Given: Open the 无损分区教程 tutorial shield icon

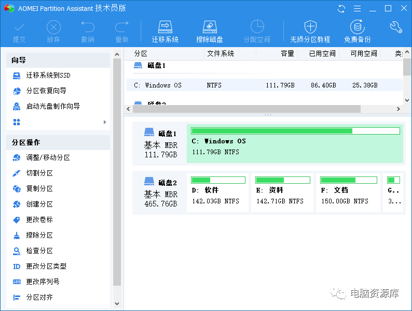Looking at the screenshot, I should coord(310,32).
